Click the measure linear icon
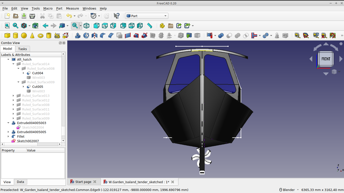344x193 pixels. [x=297, y=35]
